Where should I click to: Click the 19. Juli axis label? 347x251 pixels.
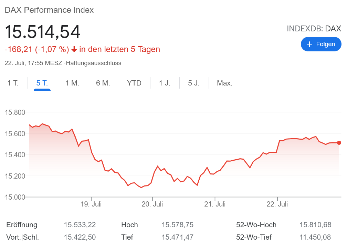(x=91, y=204)
